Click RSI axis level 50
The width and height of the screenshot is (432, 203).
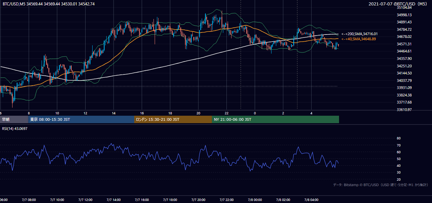tap(399, 159)
